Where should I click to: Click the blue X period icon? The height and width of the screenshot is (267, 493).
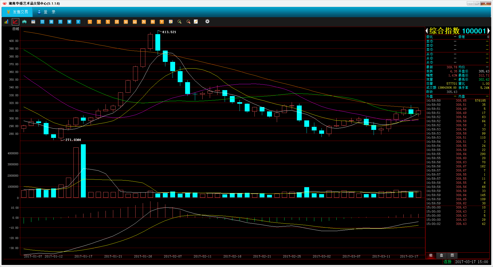click(78, 22)
